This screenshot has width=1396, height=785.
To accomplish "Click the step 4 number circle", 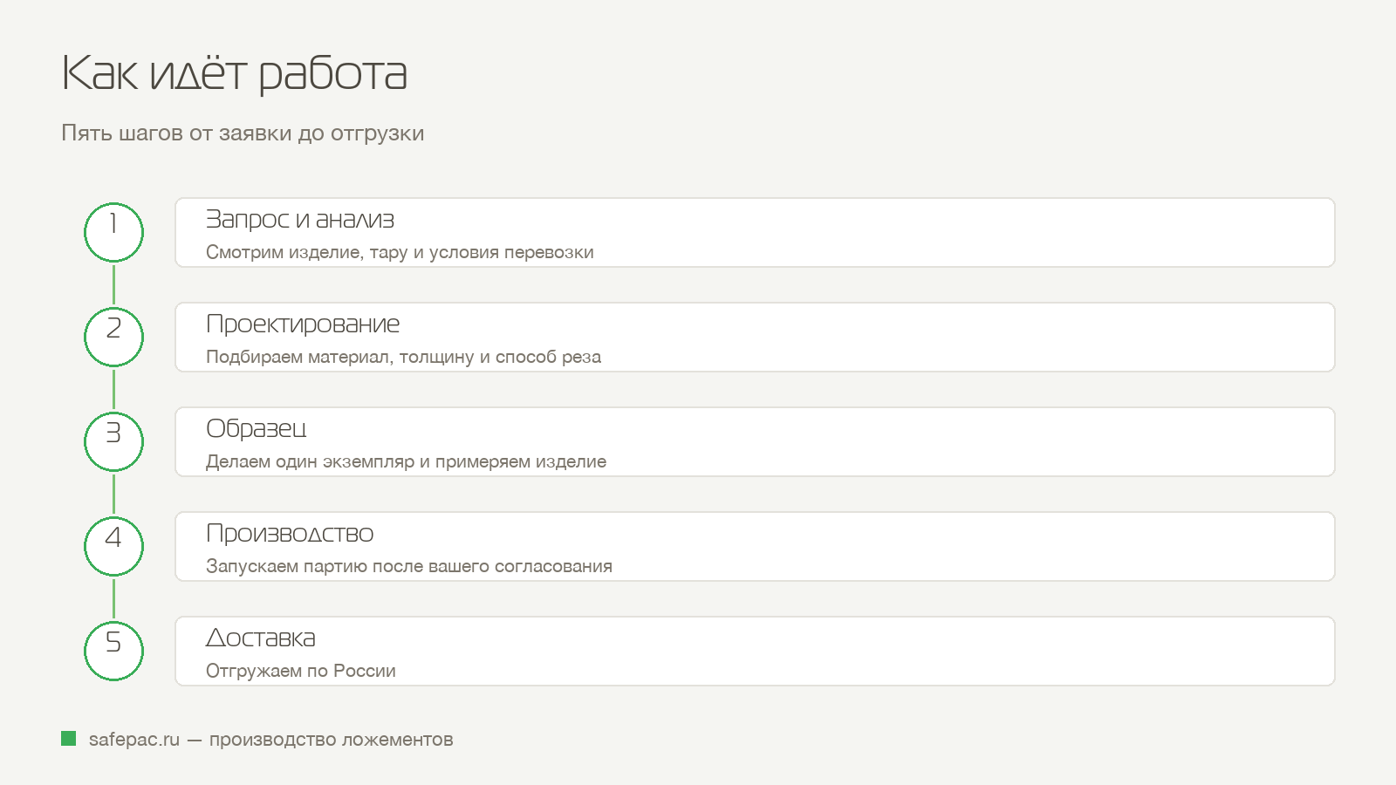I will (113, 546).
